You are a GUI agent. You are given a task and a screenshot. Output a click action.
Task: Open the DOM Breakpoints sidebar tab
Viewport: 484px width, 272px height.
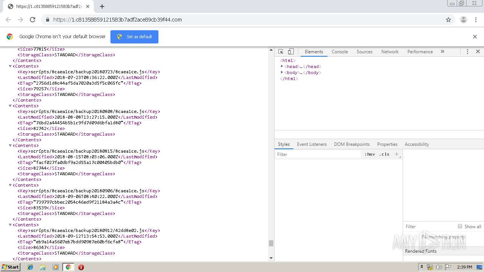pyautogui.click(x=352, y=144)
